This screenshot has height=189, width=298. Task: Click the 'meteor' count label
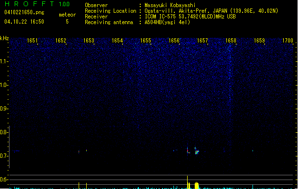click(67, 15)
